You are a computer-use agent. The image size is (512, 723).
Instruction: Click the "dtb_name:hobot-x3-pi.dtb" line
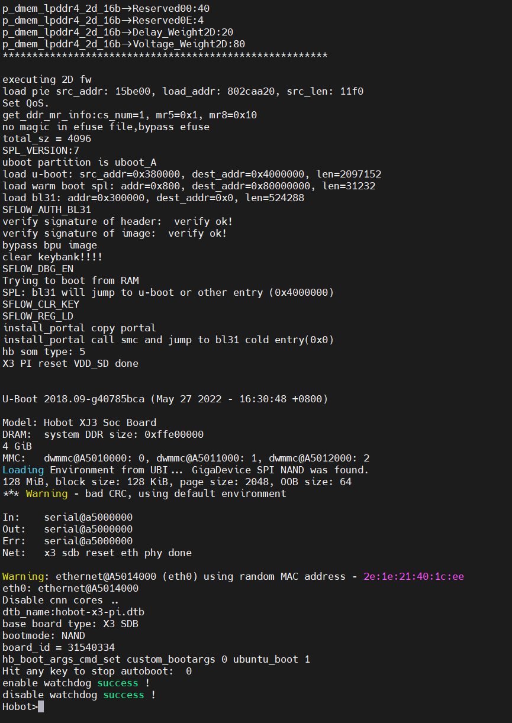[73, 612]
